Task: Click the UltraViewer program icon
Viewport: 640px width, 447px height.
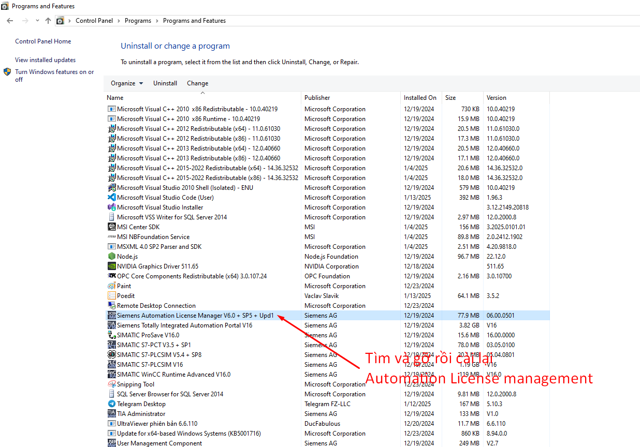Action: coord(111,423)
